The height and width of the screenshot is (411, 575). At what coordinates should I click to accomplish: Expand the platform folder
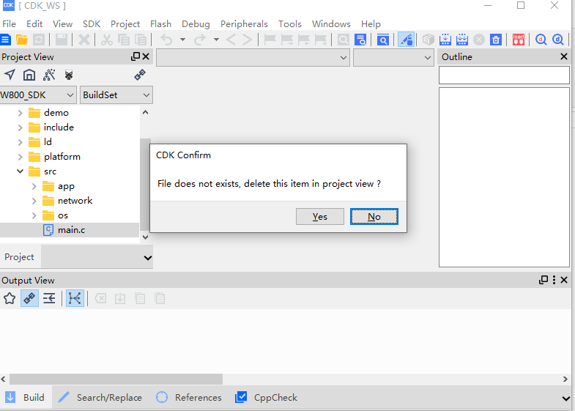click(21, 157)
